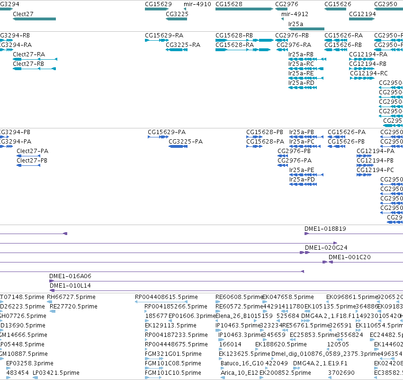
Task: Select the RP004448675.5prime EST label
Action: 176,344
